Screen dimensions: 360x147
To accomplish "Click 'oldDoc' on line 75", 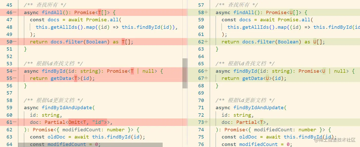I will pos(248,137).
